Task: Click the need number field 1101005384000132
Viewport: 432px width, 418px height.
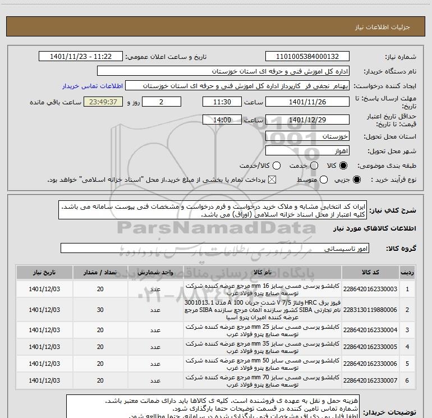Action: click(307, 57)
